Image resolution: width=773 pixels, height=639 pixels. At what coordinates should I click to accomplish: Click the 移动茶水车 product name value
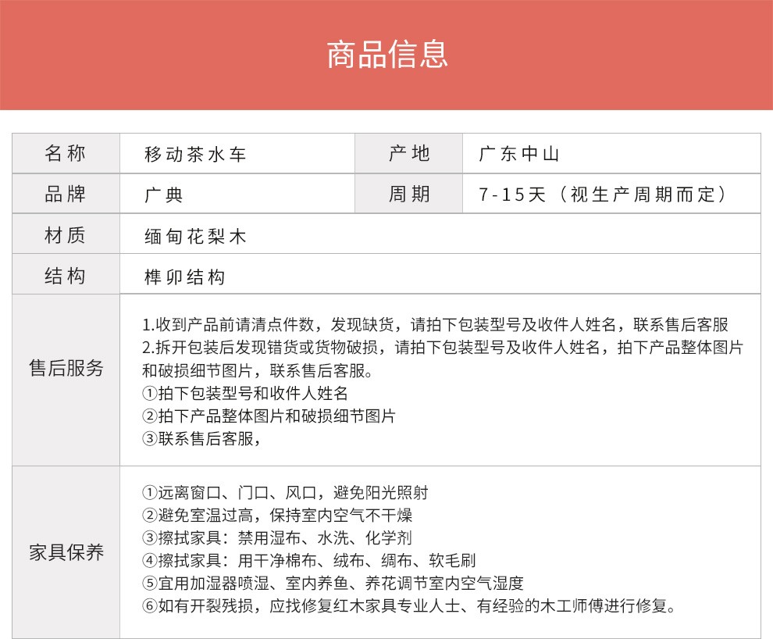(x=196, y=155)
